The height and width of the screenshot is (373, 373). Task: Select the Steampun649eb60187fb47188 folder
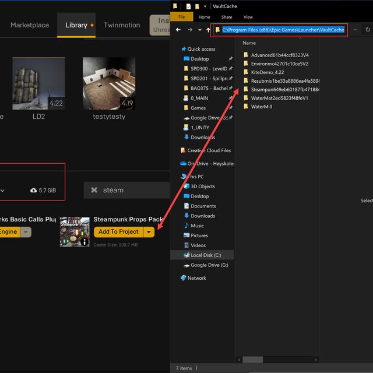pyautogui.click(x=281, y=89)
